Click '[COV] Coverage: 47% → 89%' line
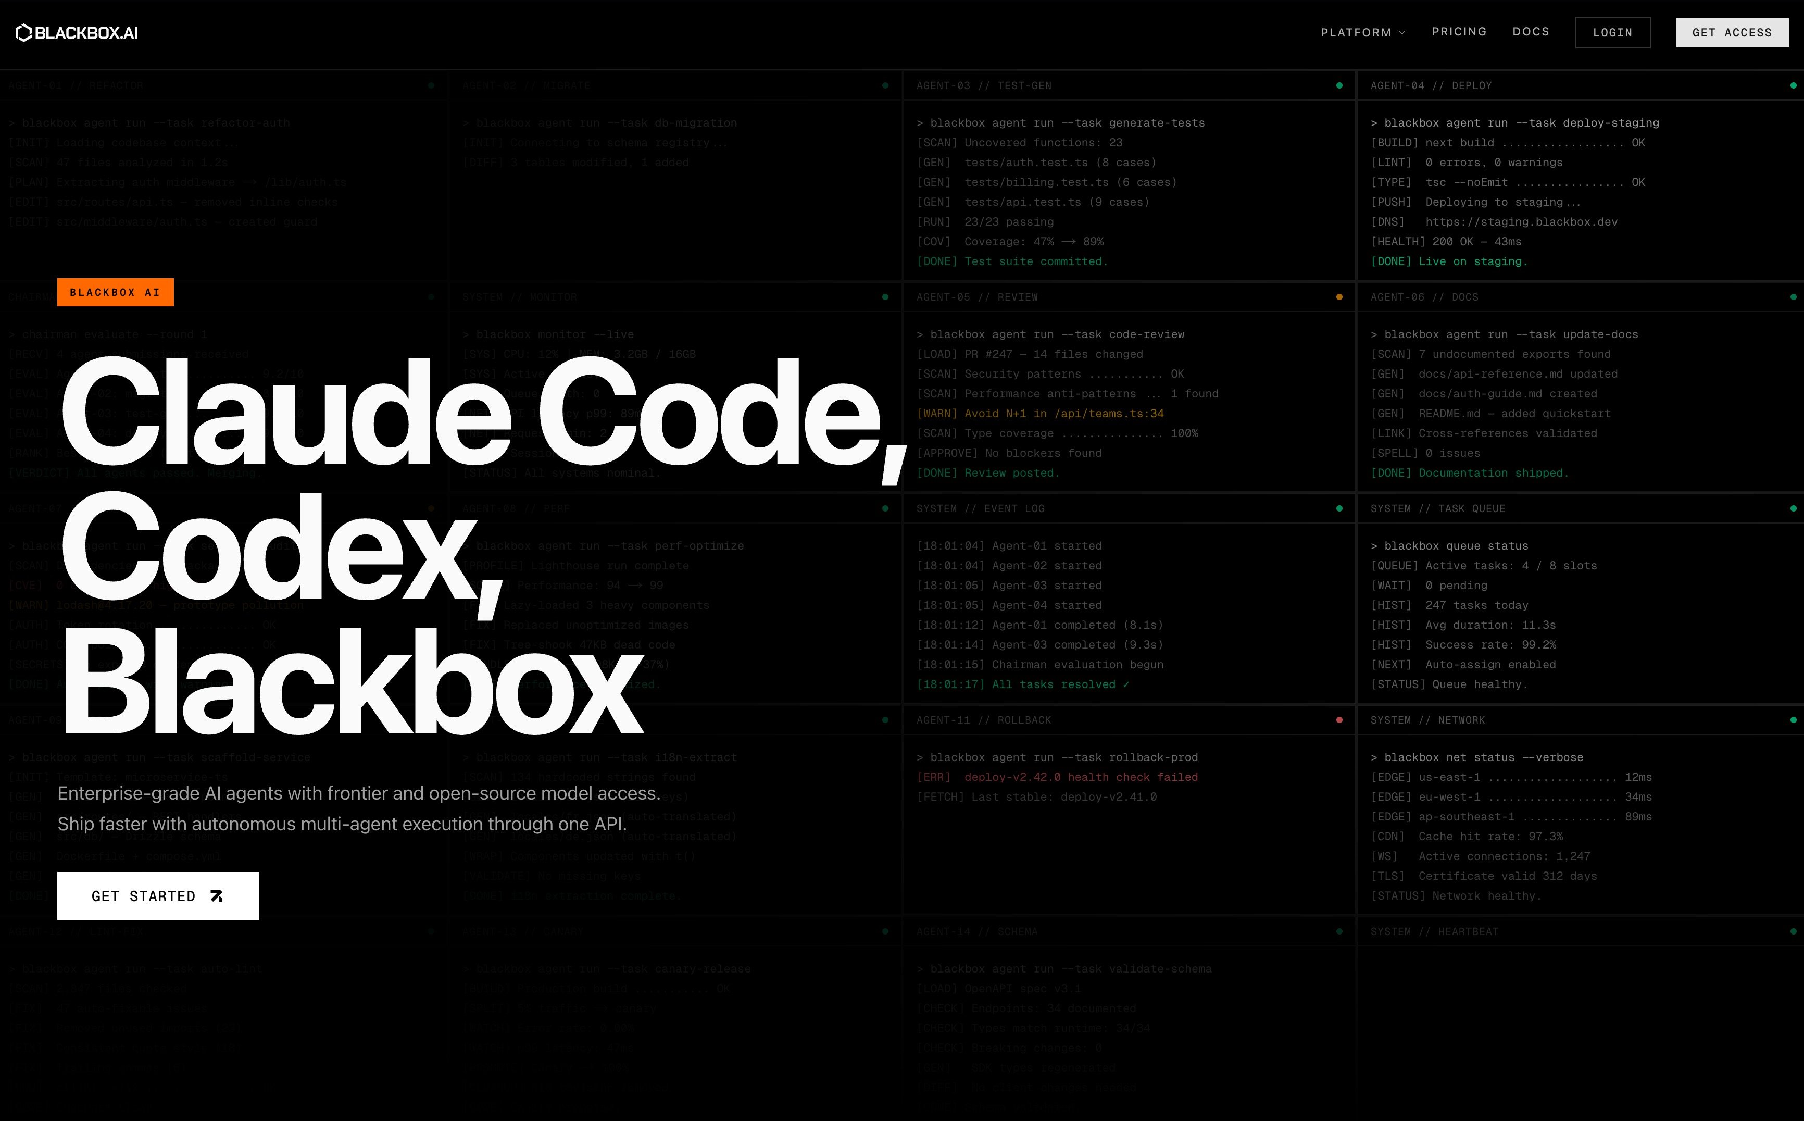This screenshot has height=1121, width=1804. tap(1009, 241)
